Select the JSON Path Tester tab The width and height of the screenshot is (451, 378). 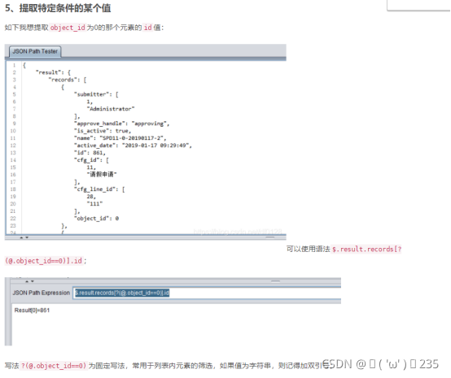(35, 51)
